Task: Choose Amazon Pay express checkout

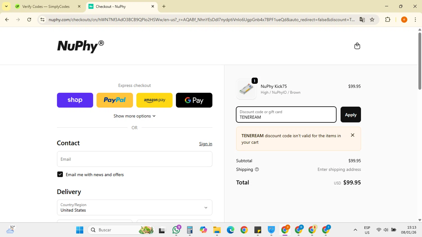Action: pyautogui.click(x=154, y=100)
